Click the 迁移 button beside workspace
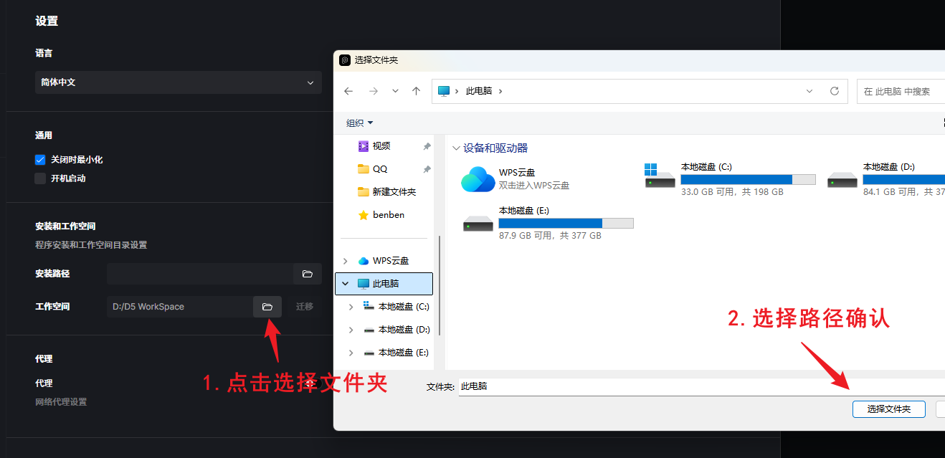This screenshot has height=458, width=945. click(305, 307)
